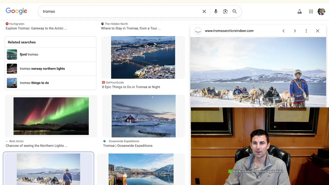
Task: Open the www.tromsoarcticreindeer.com source link
Action: coord(229,31)
